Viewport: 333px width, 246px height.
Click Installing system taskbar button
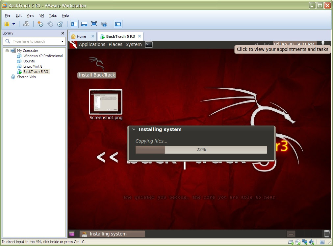[x=112, y=234]
